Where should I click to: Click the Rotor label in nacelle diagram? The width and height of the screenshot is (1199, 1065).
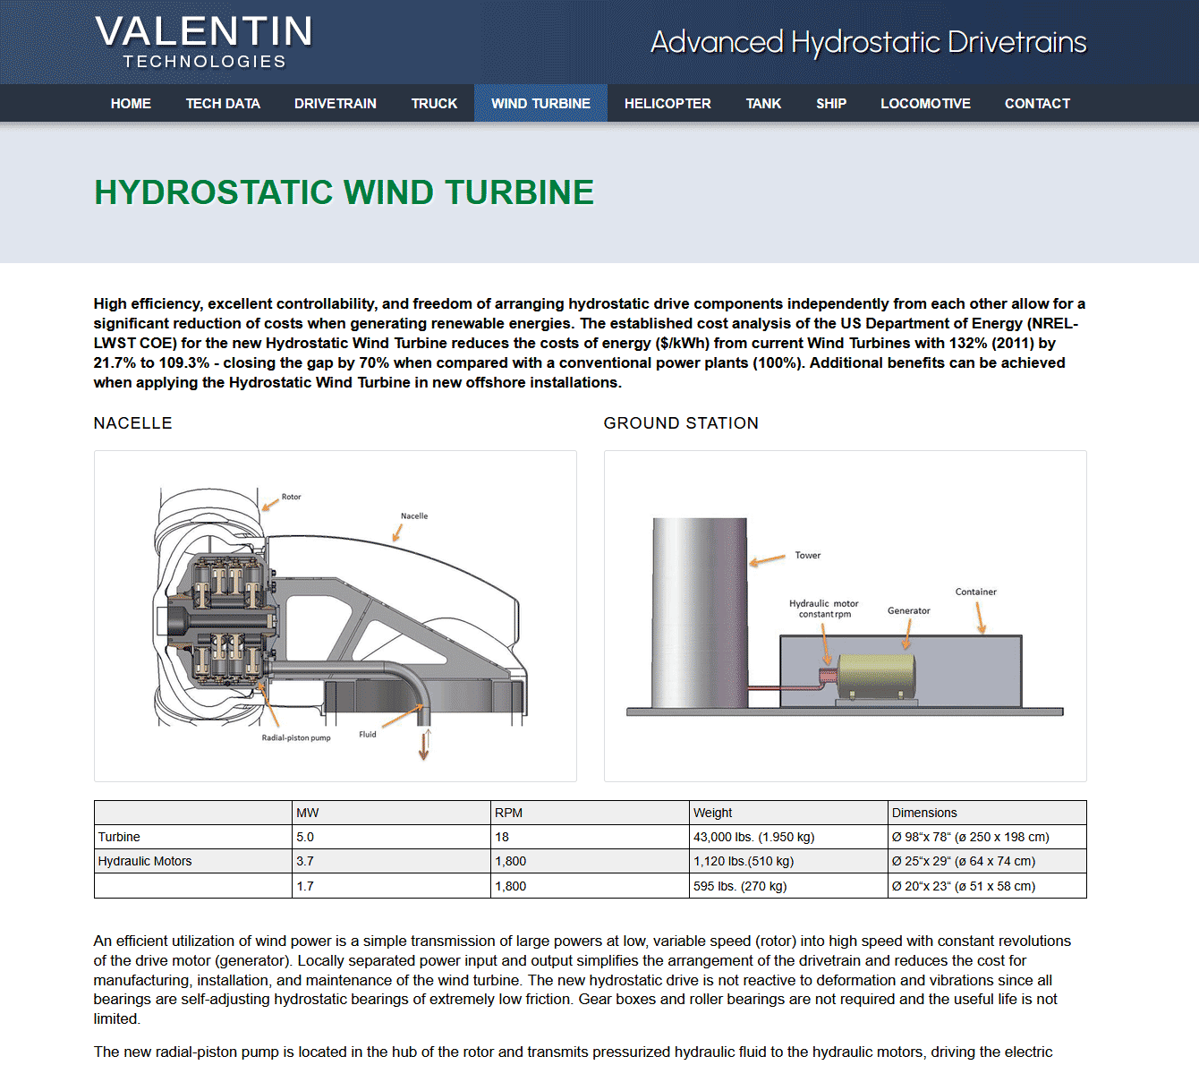click(292, 497)
